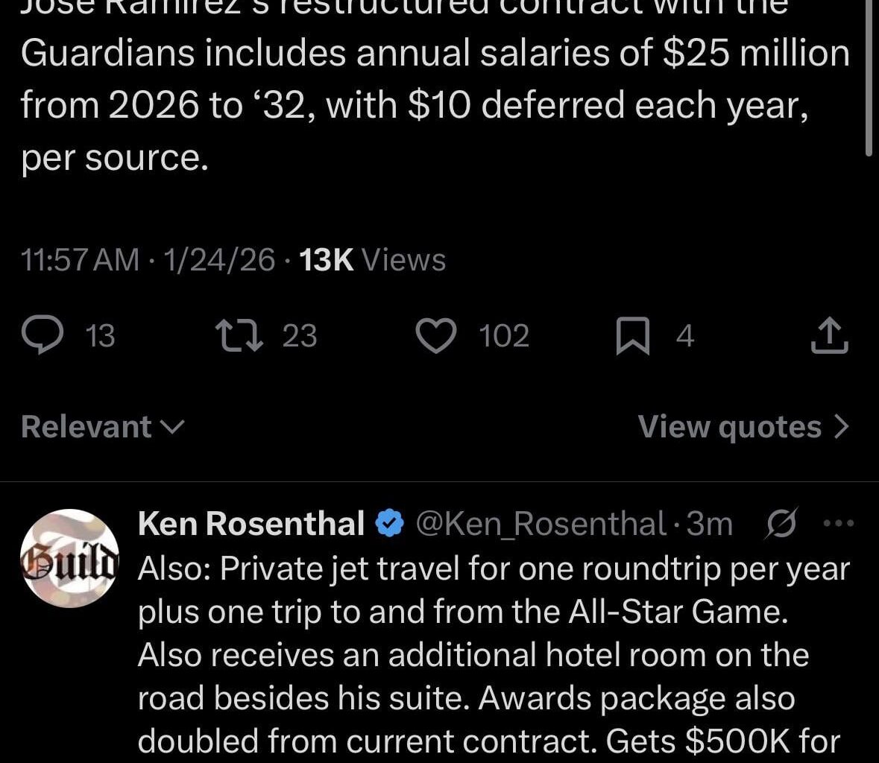This screenshot has height=763, width=879.
Task: Open the share options for the tweet
Action: point(829,335)
